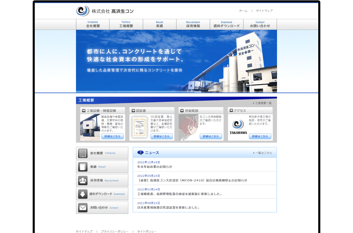Click the arrow icon beside 工場設備・検査設備
This screenshot has width=353, height=233.
tap(84, 111)
